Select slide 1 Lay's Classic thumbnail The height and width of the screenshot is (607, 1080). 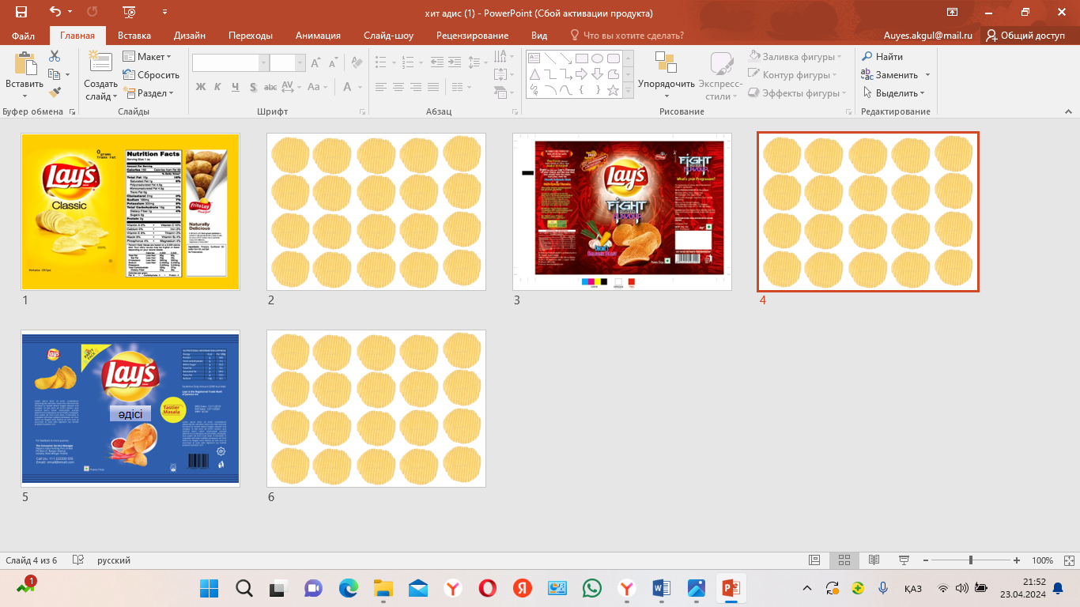(130, 212)
